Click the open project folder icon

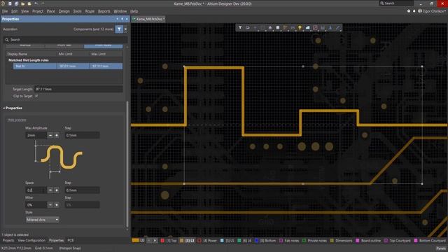29,3
